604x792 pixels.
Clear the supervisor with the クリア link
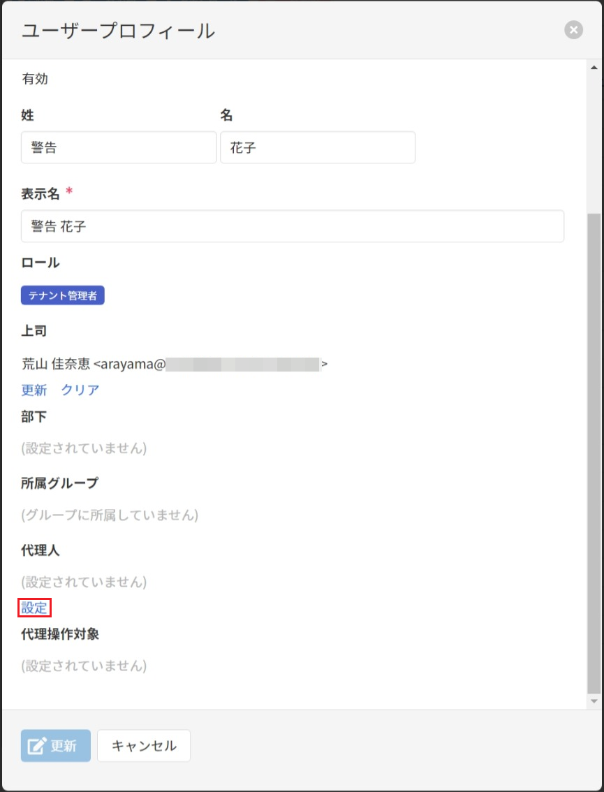point(80,390)
